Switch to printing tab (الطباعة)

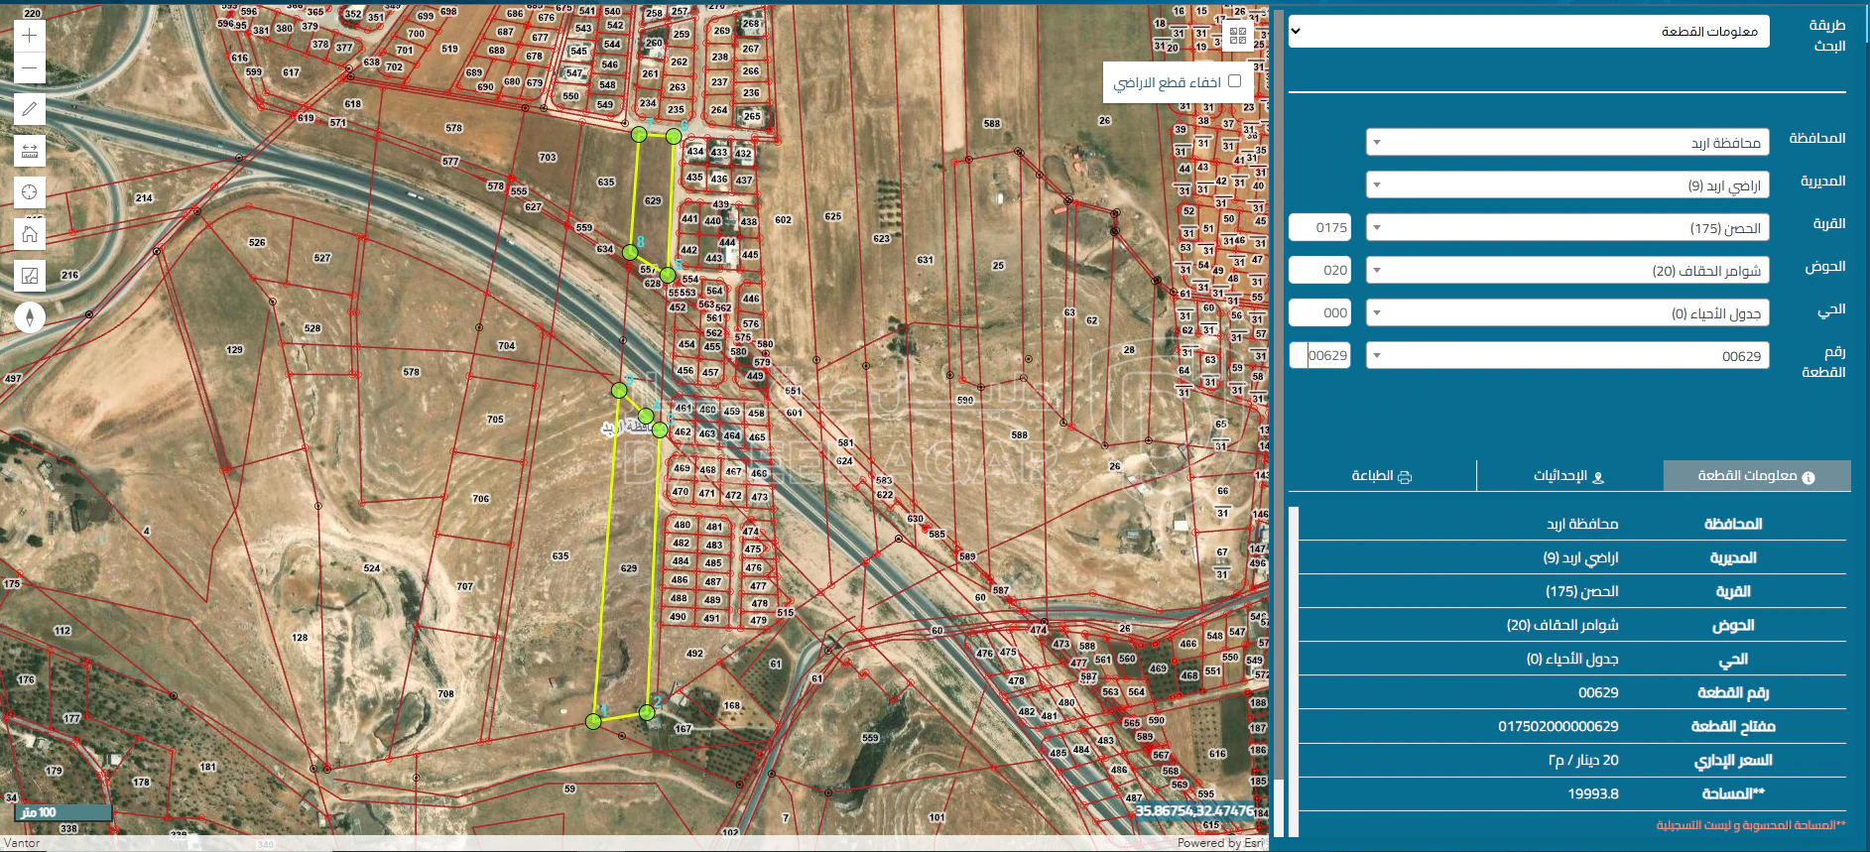pyautogui.click(x=1382, y=475)
